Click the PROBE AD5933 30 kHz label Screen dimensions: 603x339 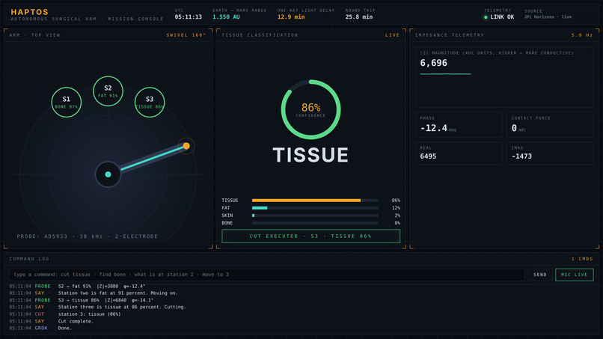click(88, 236)
